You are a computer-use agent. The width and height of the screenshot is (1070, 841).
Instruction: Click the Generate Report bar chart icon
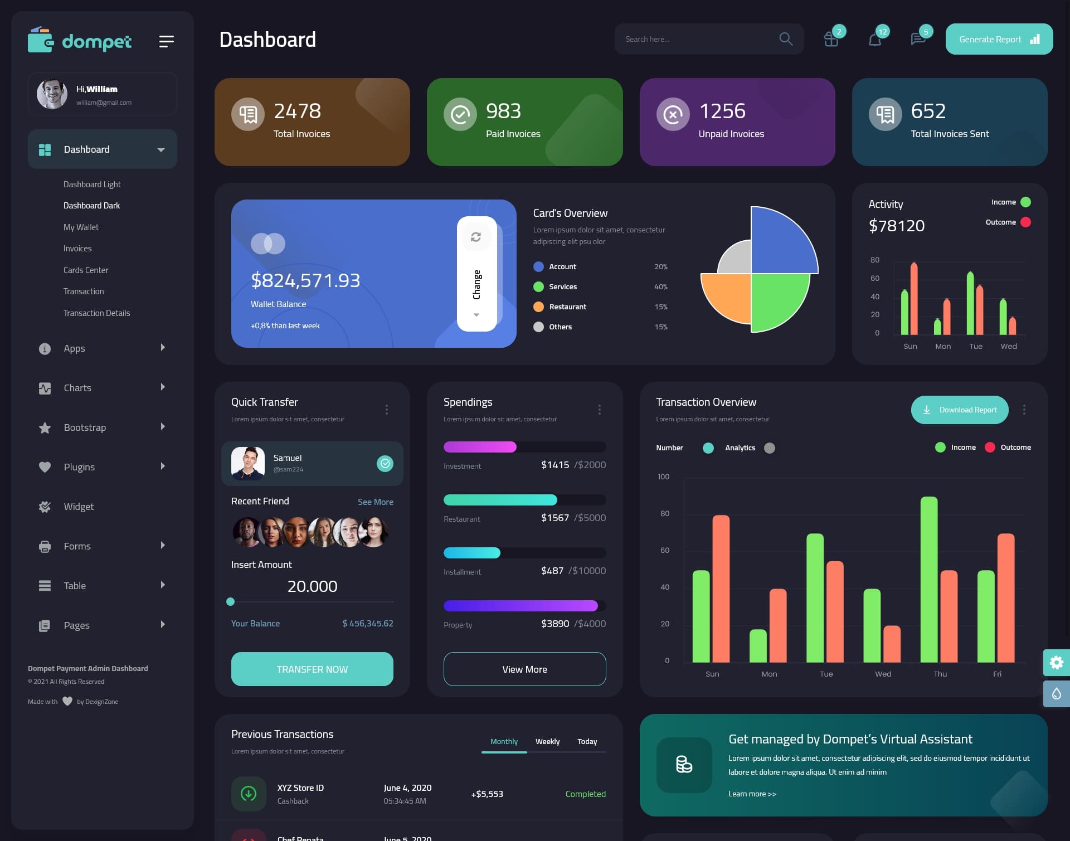[1034, 39]
